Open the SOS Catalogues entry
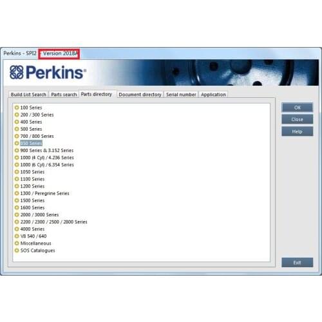Viewport: 322px width, 322px height. (37, 251)
